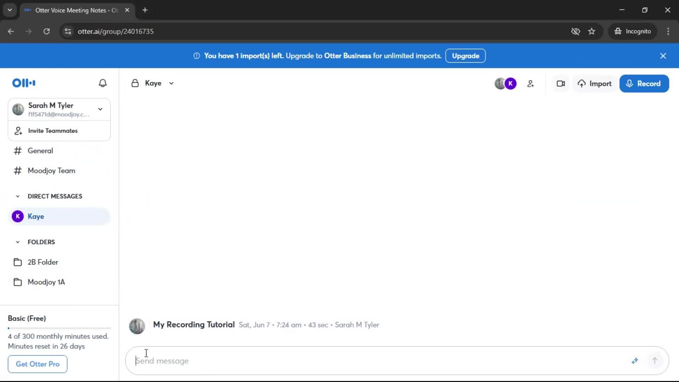The height and width of the screenshot is (382, 679).
Task: Open direct message with Kaye
Action: 59,216
